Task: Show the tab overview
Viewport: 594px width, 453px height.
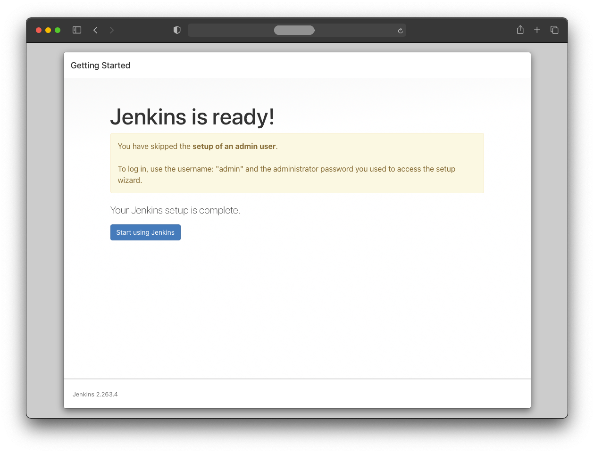Action: (x=554, y=30)
